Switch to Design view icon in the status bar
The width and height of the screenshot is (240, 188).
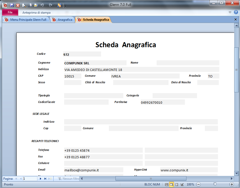tap(182, 184)
